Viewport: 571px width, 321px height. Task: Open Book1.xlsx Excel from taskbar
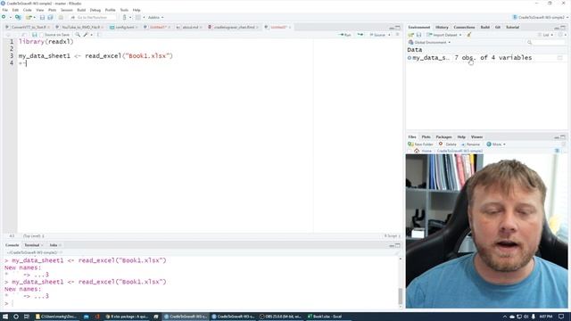click(325, 317)
